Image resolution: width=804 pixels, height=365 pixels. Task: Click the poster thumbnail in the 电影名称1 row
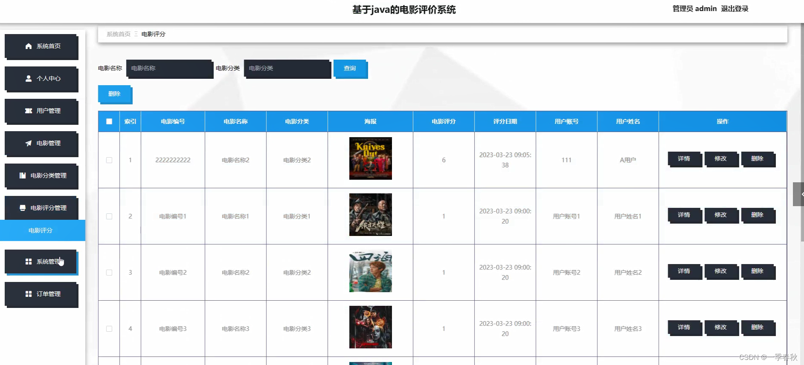coord(371,215)
